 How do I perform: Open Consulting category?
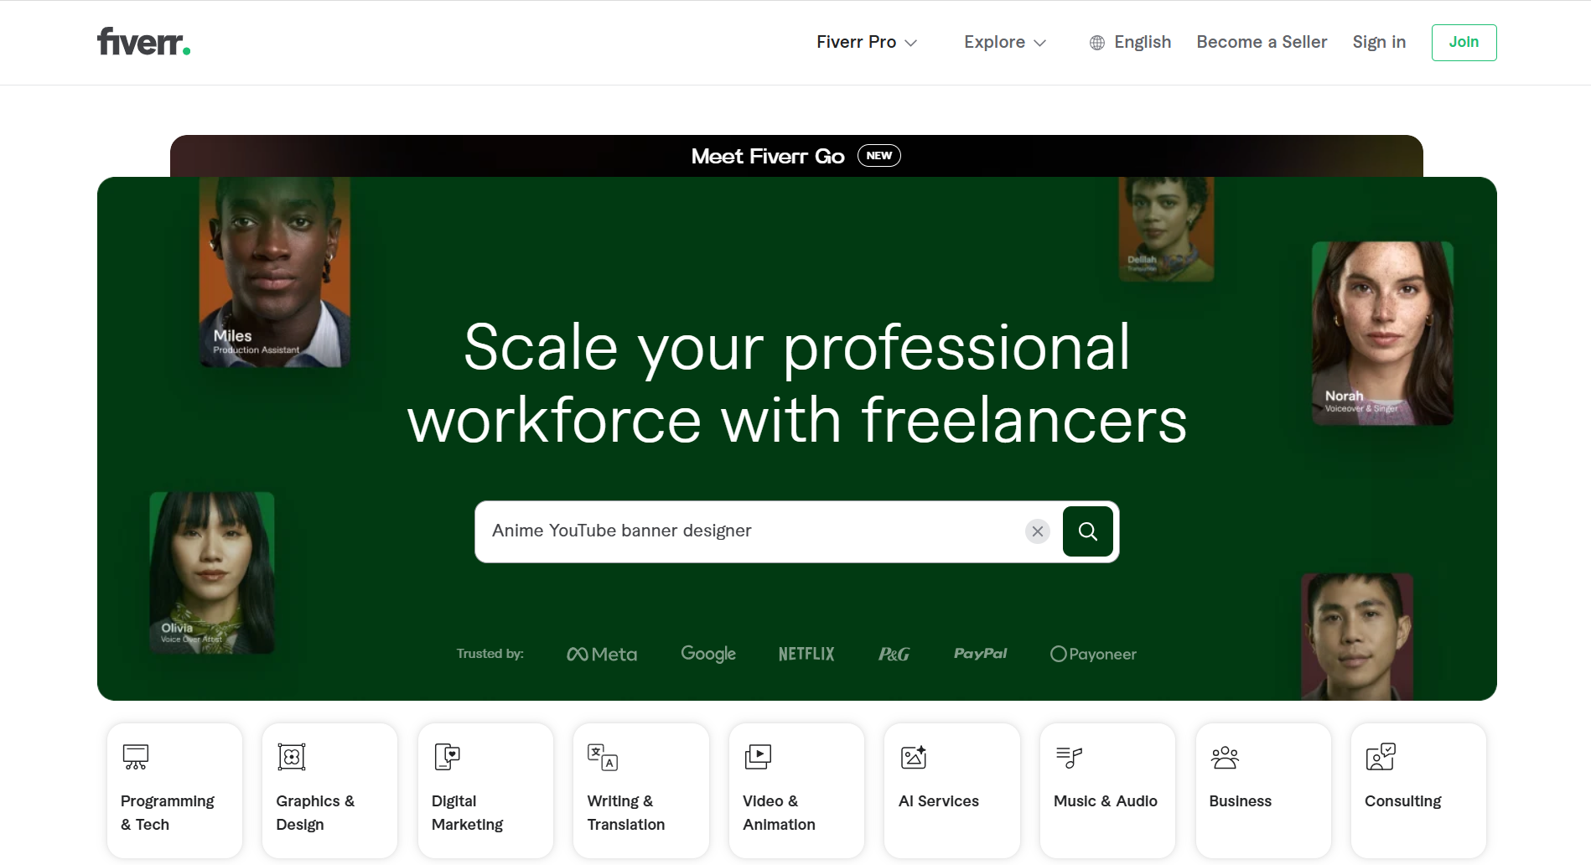1418,790
